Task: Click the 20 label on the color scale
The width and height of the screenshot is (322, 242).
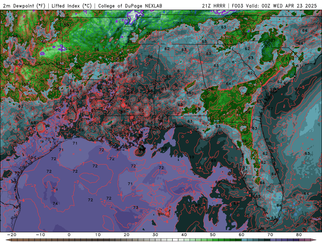Action: 126,235
